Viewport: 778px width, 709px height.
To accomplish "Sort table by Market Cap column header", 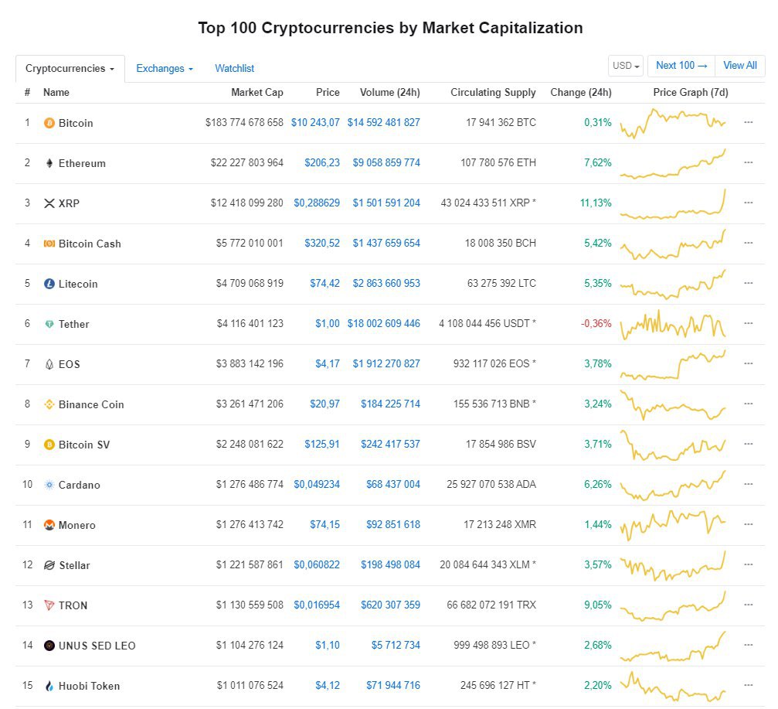I will coord(257,92).
